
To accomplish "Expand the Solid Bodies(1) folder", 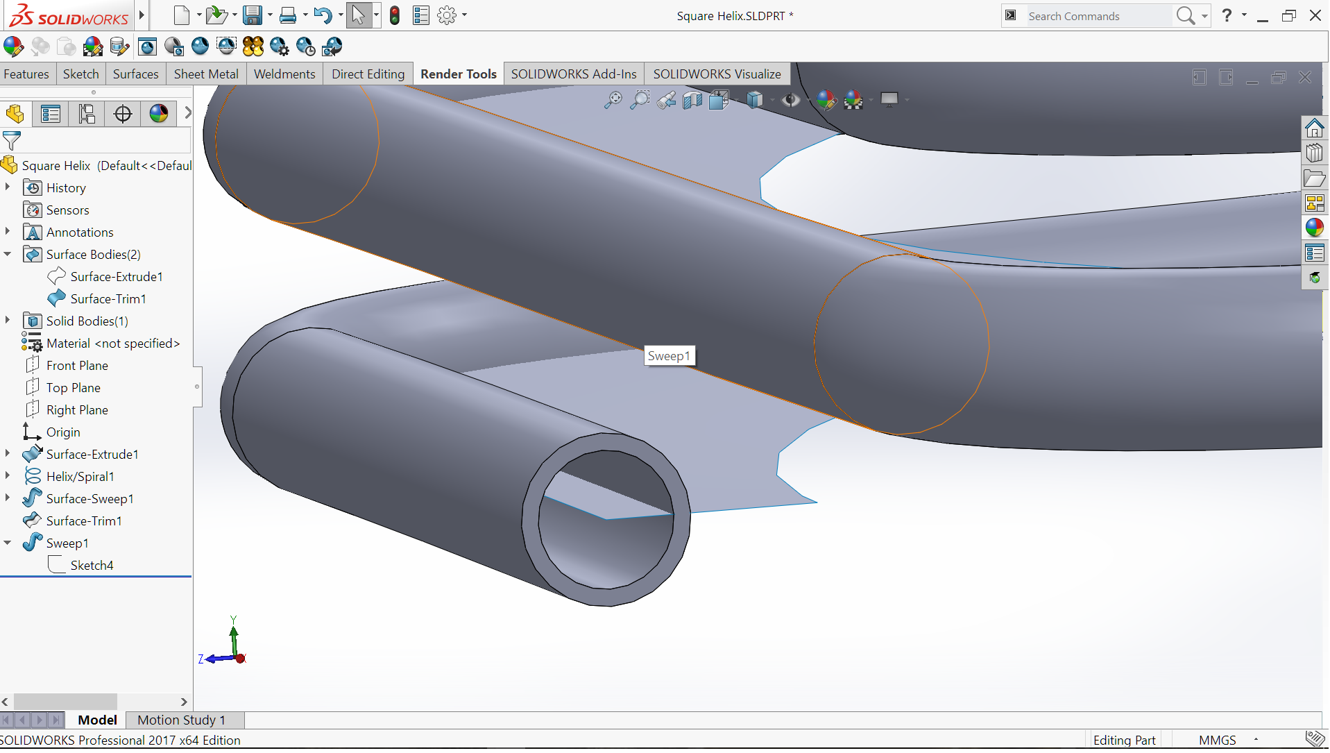I will point(8,321).
